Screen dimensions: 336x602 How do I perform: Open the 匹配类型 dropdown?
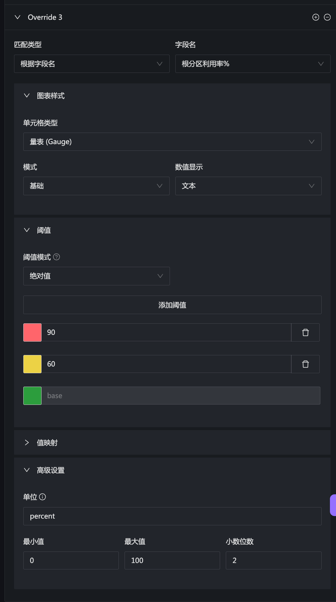point(91,64)
